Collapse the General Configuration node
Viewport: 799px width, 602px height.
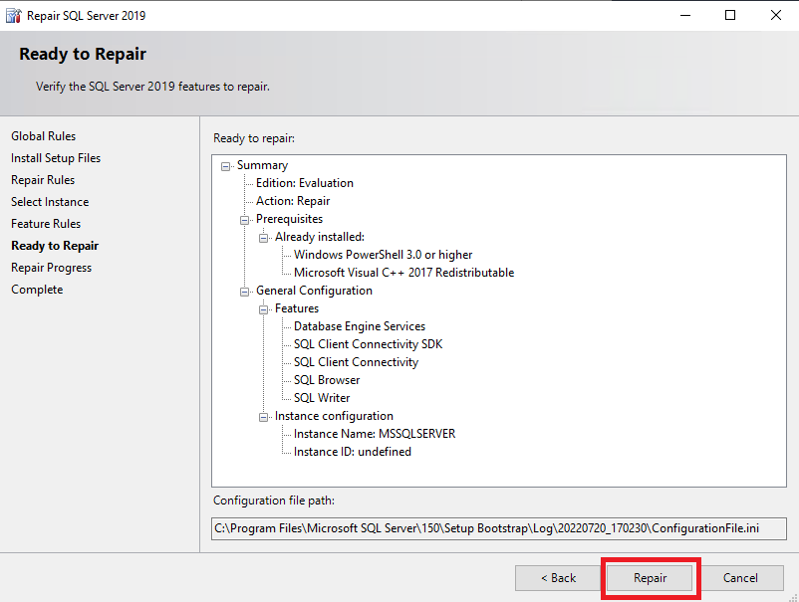click(x=245, y=292)
